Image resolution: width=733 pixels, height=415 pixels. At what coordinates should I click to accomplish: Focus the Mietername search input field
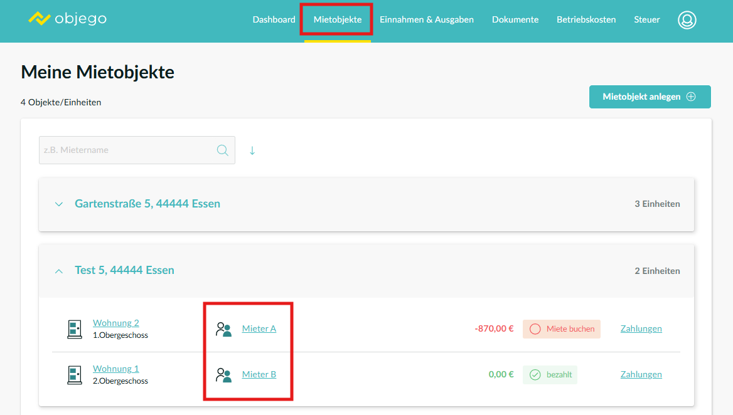pyautogui.click(x=126, y=150)
